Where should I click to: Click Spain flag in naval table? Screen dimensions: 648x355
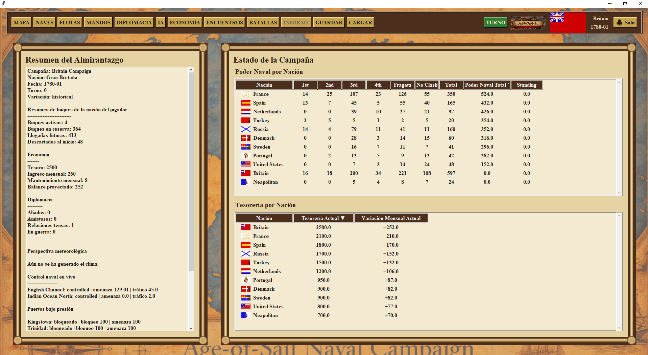246,103
